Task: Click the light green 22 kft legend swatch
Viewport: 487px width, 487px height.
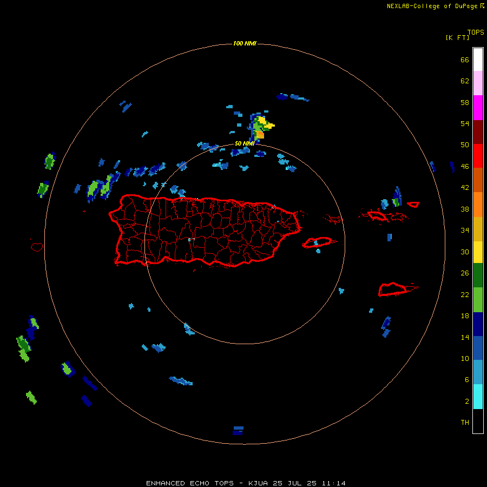Action: click(478, 300)
